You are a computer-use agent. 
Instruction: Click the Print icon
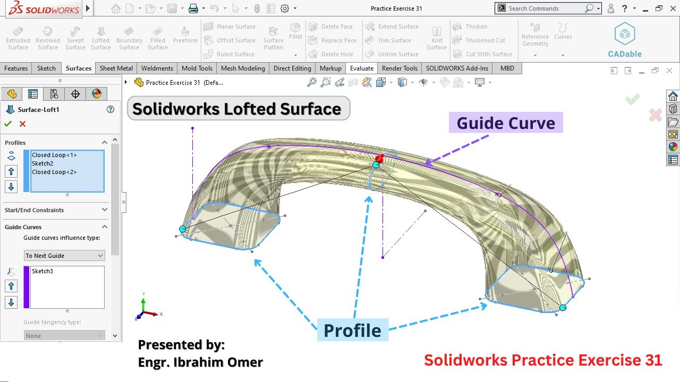[193, 8]
